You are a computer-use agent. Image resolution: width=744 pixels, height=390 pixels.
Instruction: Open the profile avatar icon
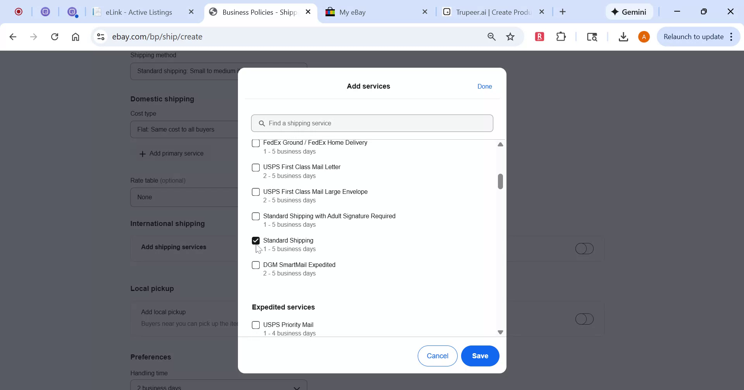pos(644,36)
